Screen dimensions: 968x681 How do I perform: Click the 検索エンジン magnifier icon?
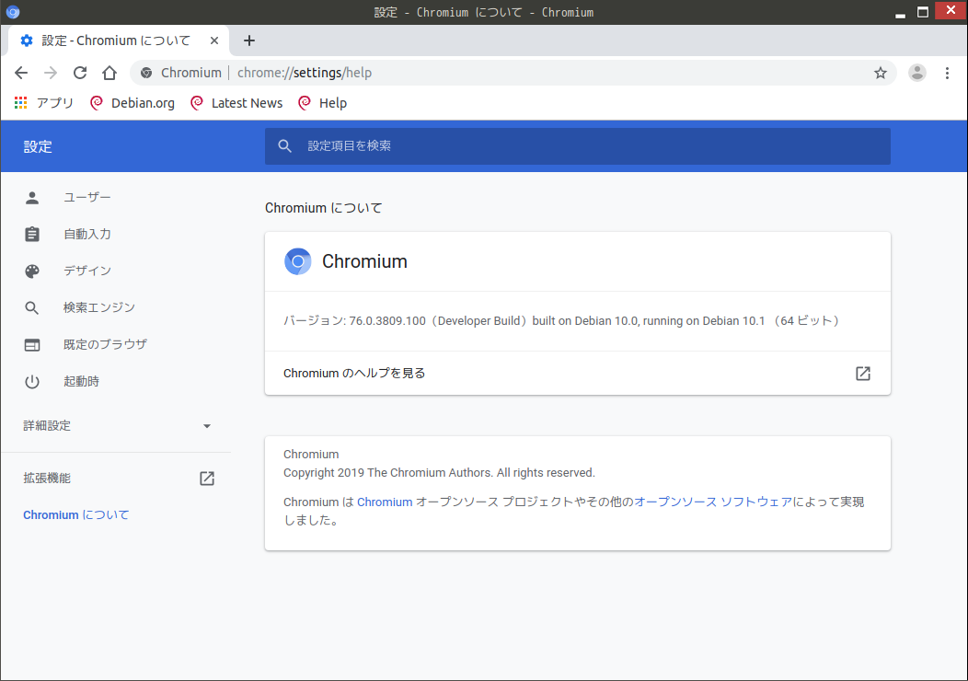(32, 307)
